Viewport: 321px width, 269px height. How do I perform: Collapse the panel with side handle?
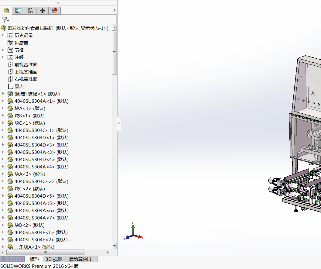tap(119, 123)
